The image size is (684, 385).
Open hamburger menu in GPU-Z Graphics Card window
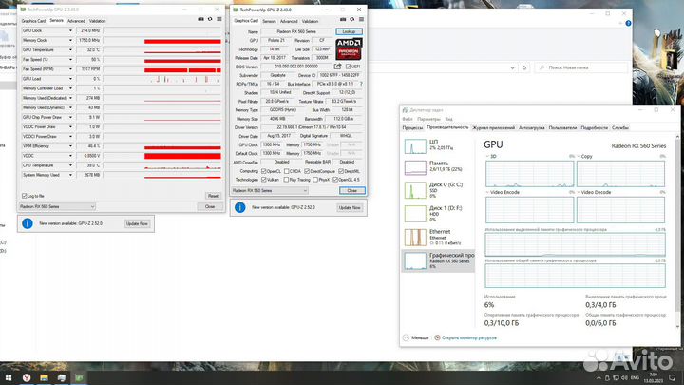tap(361, 20)
